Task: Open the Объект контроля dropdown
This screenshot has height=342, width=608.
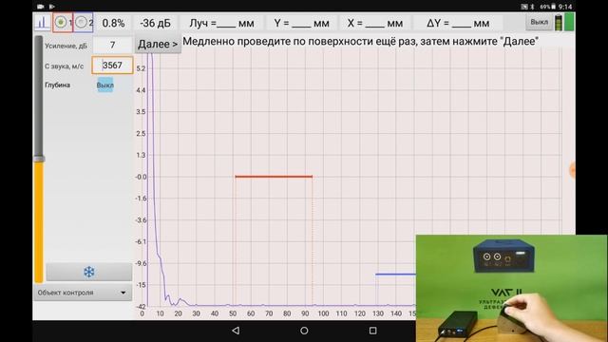Action: (x=83, y=293)
